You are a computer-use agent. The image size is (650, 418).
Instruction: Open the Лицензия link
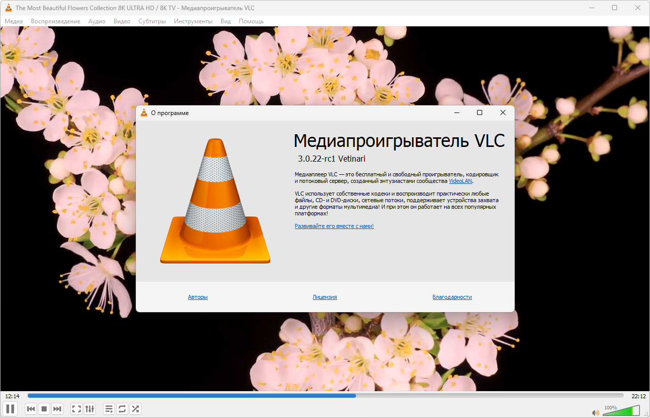pyautogui.click(x=324, y=297)
